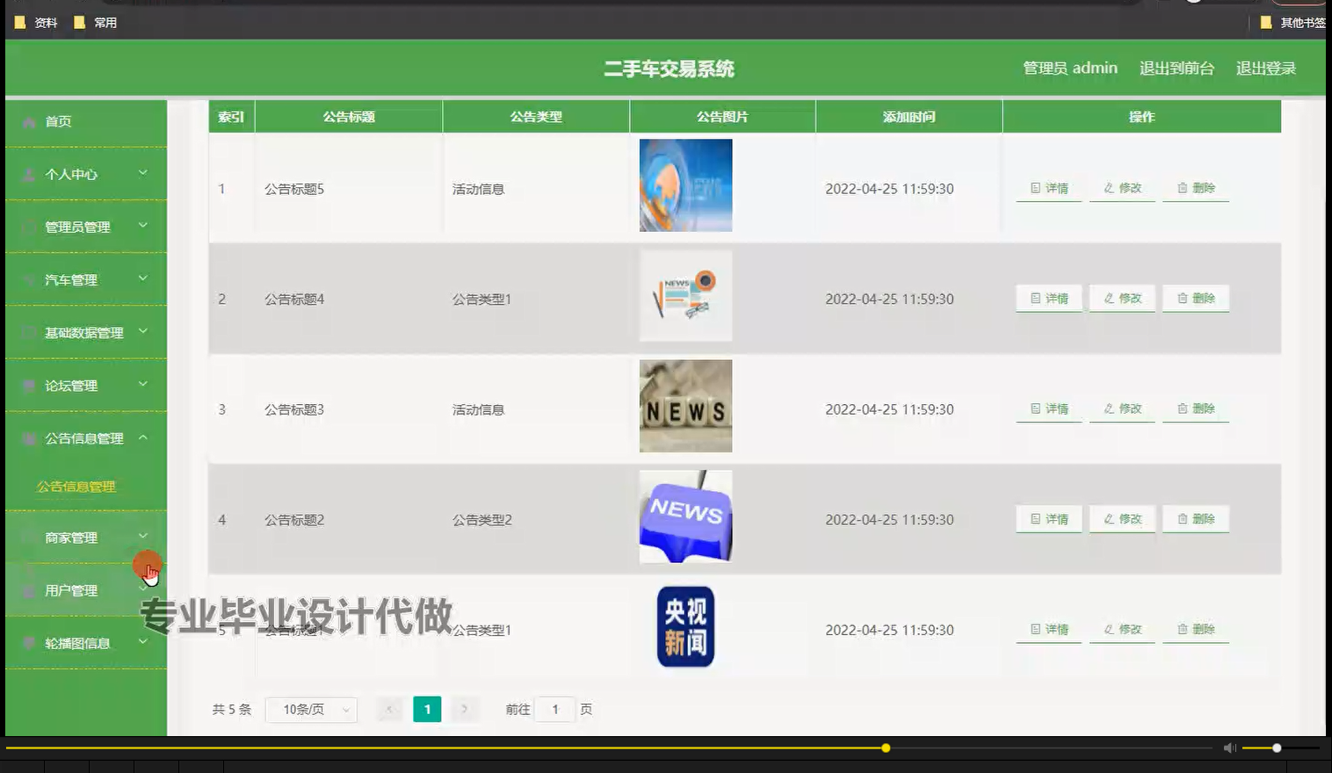Select the 公告信息管理 submenu item
This screenshot has width=1332, height=773.
pos(75,486)
